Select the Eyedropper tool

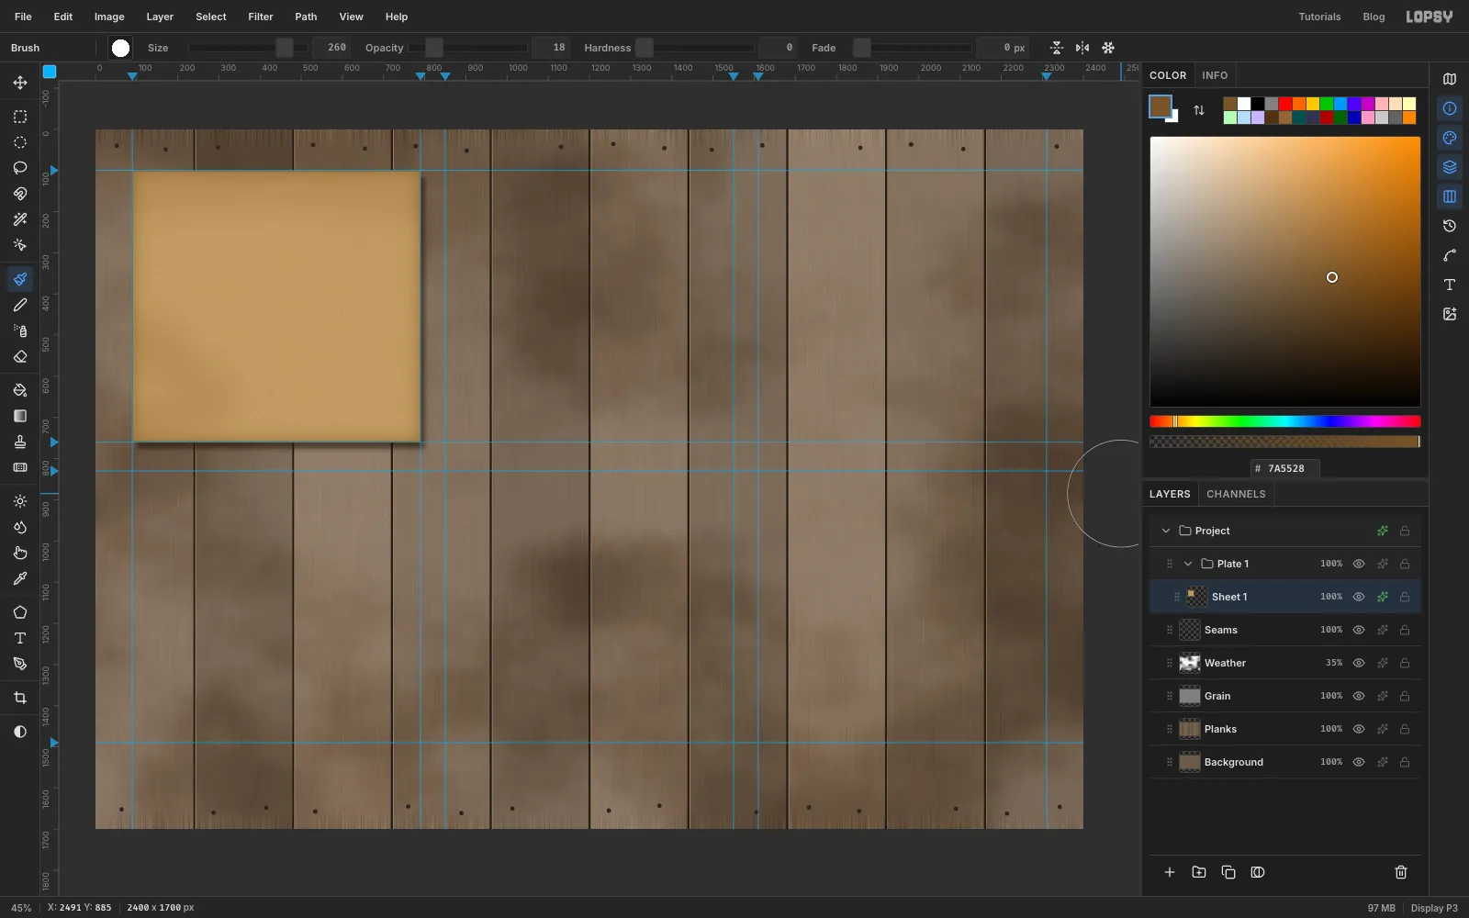pyautogui.click(x=20, y=578)
